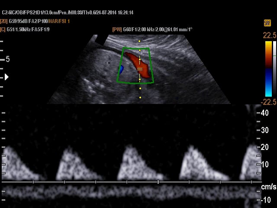
Task: Click the 22.5 upper velocity limit
Action: click(x=269, y=36)
